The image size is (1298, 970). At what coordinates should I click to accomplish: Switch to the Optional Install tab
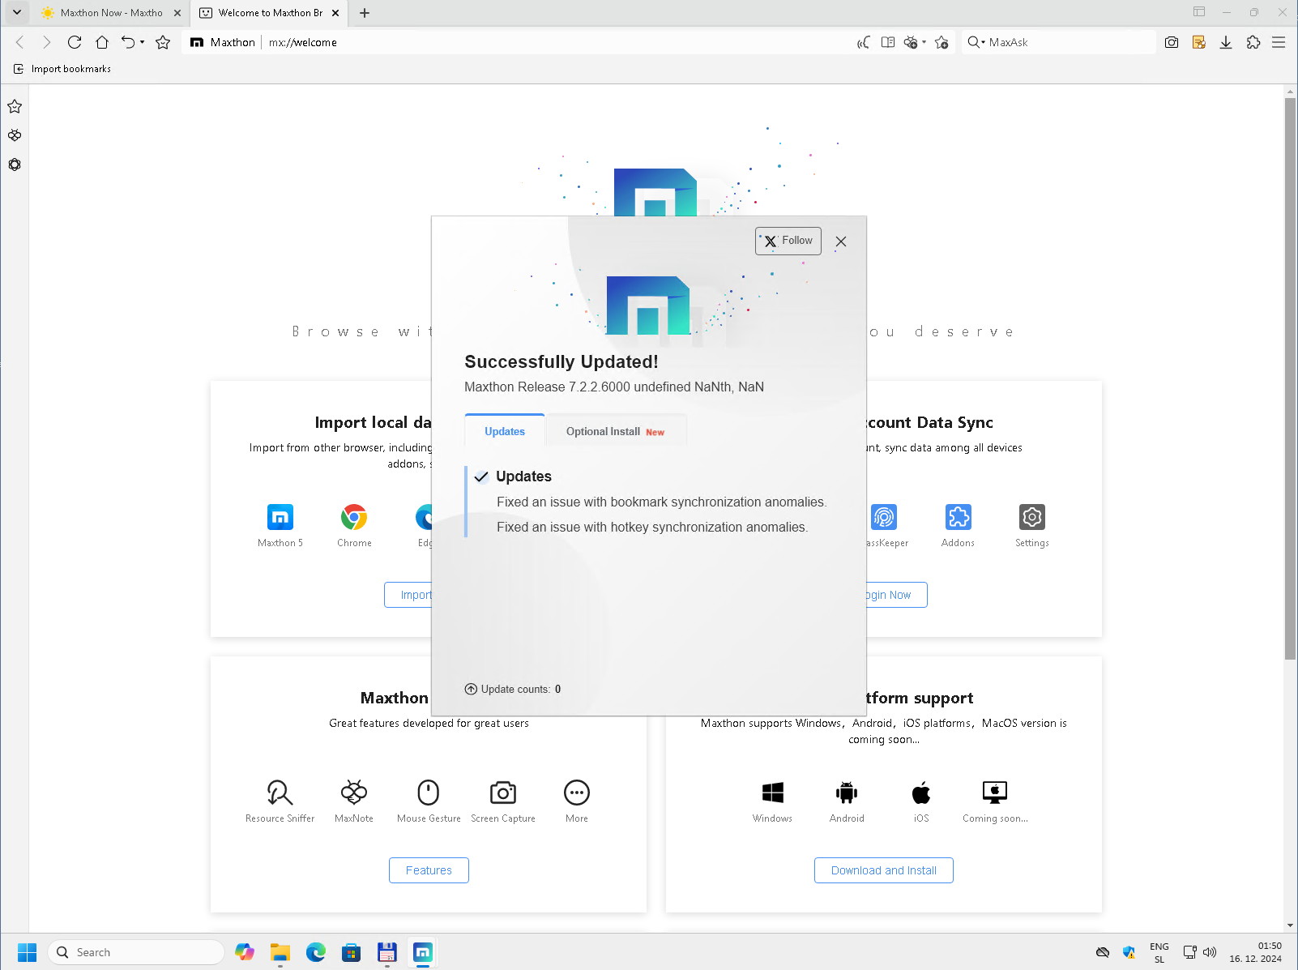pyautogui.click(x=616, y=431)
